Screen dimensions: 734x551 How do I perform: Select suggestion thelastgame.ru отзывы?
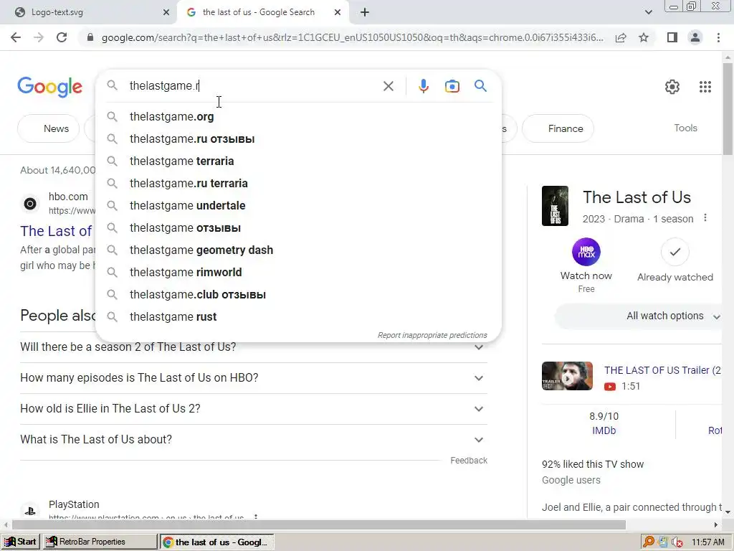(x=298, y=139)
